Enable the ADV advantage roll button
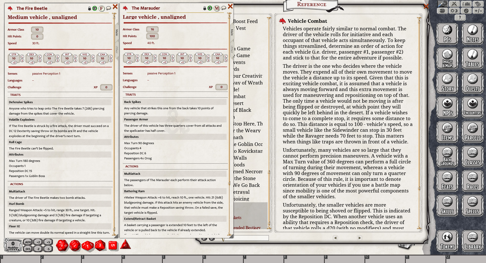The image size is (486, 263). click(x=28, y=242)
